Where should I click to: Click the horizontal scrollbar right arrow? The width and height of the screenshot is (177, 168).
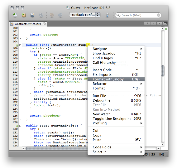(x=159, y=148)
